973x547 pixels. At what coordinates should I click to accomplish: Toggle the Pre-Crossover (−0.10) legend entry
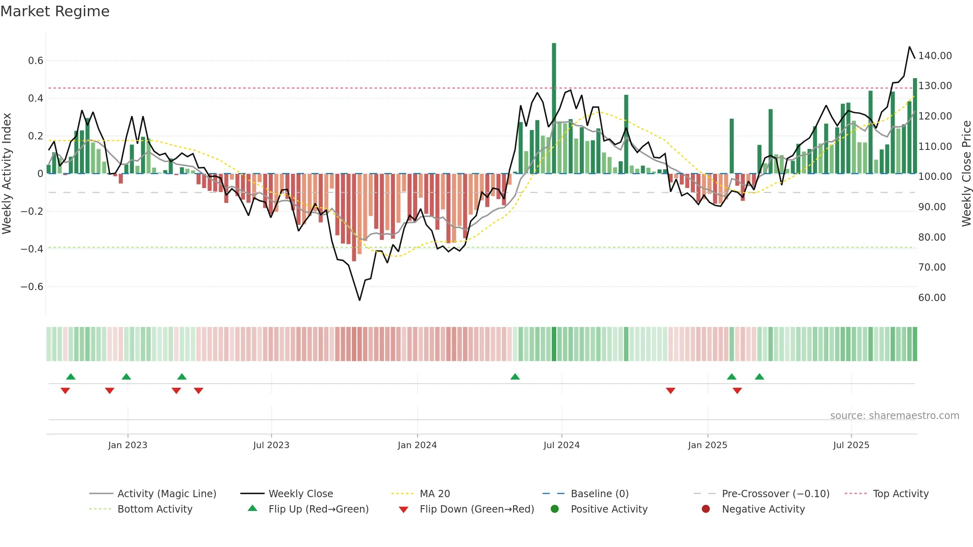(761, 494)
